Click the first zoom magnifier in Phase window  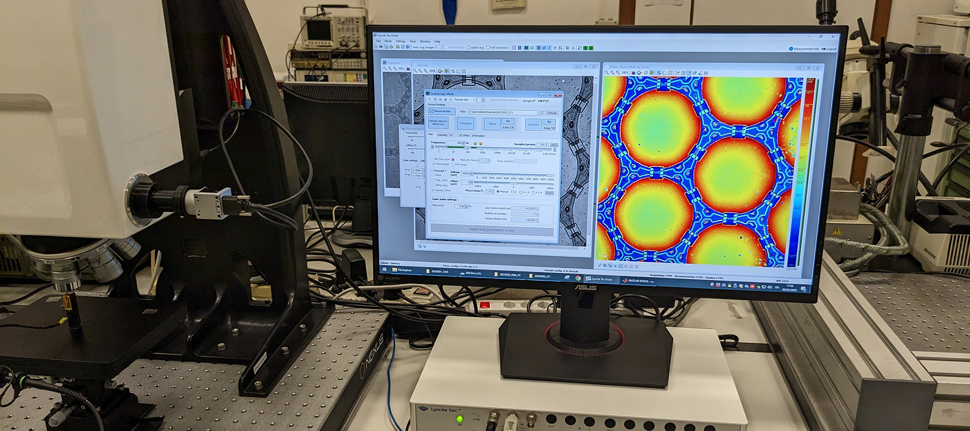pos(607,73)
